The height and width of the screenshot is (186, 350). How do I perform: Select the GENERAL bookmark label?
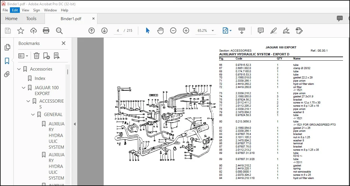pyautogui.click(x=53, y=115)
